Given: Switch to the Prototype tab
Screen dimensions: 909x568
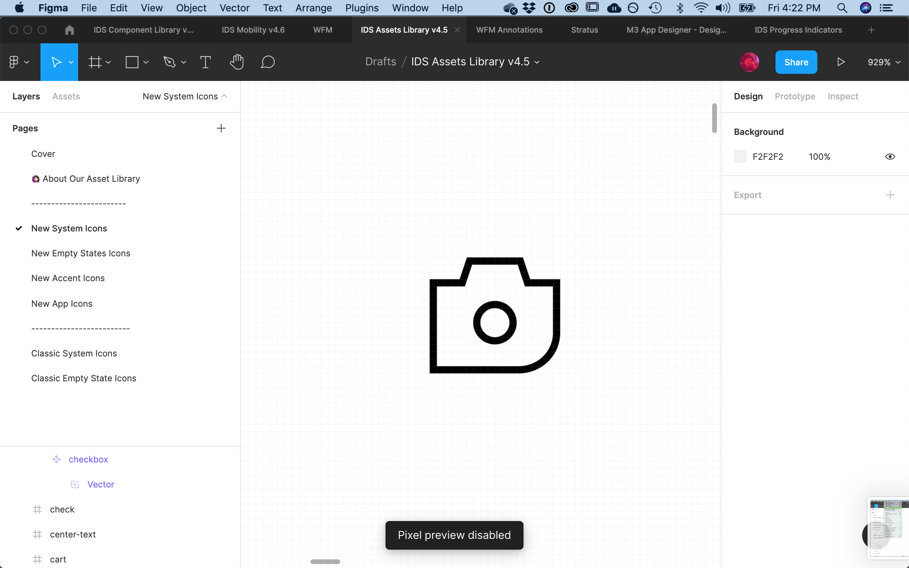Looking at the screenshot, I should click(x=795, y=97).
